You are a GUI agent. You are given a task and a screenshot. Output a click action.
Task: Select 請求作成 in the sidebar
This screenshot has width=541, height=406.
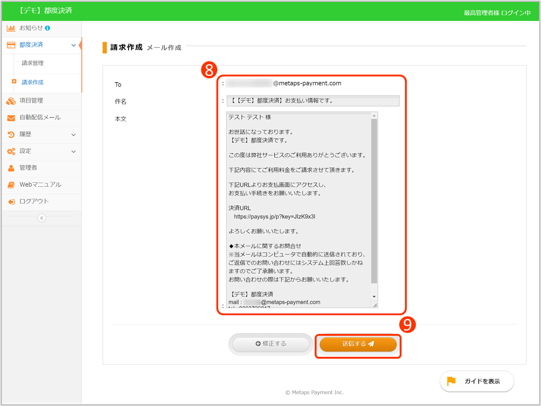click(x=32, y=82)
